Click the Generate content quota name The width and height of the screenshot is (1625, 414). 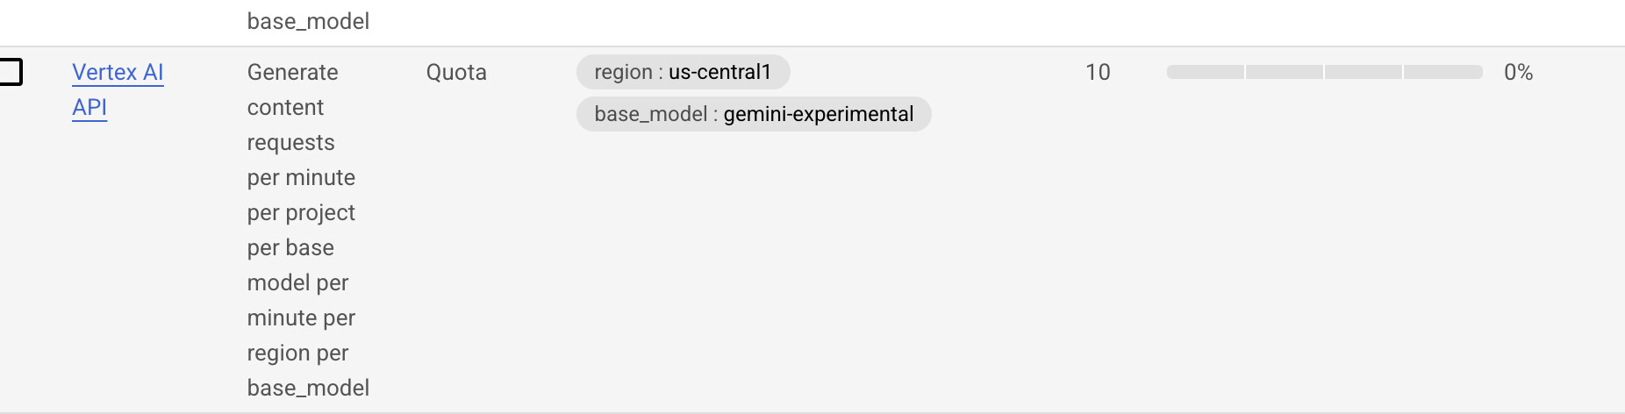pyautogui.click(x=292, y=72)
